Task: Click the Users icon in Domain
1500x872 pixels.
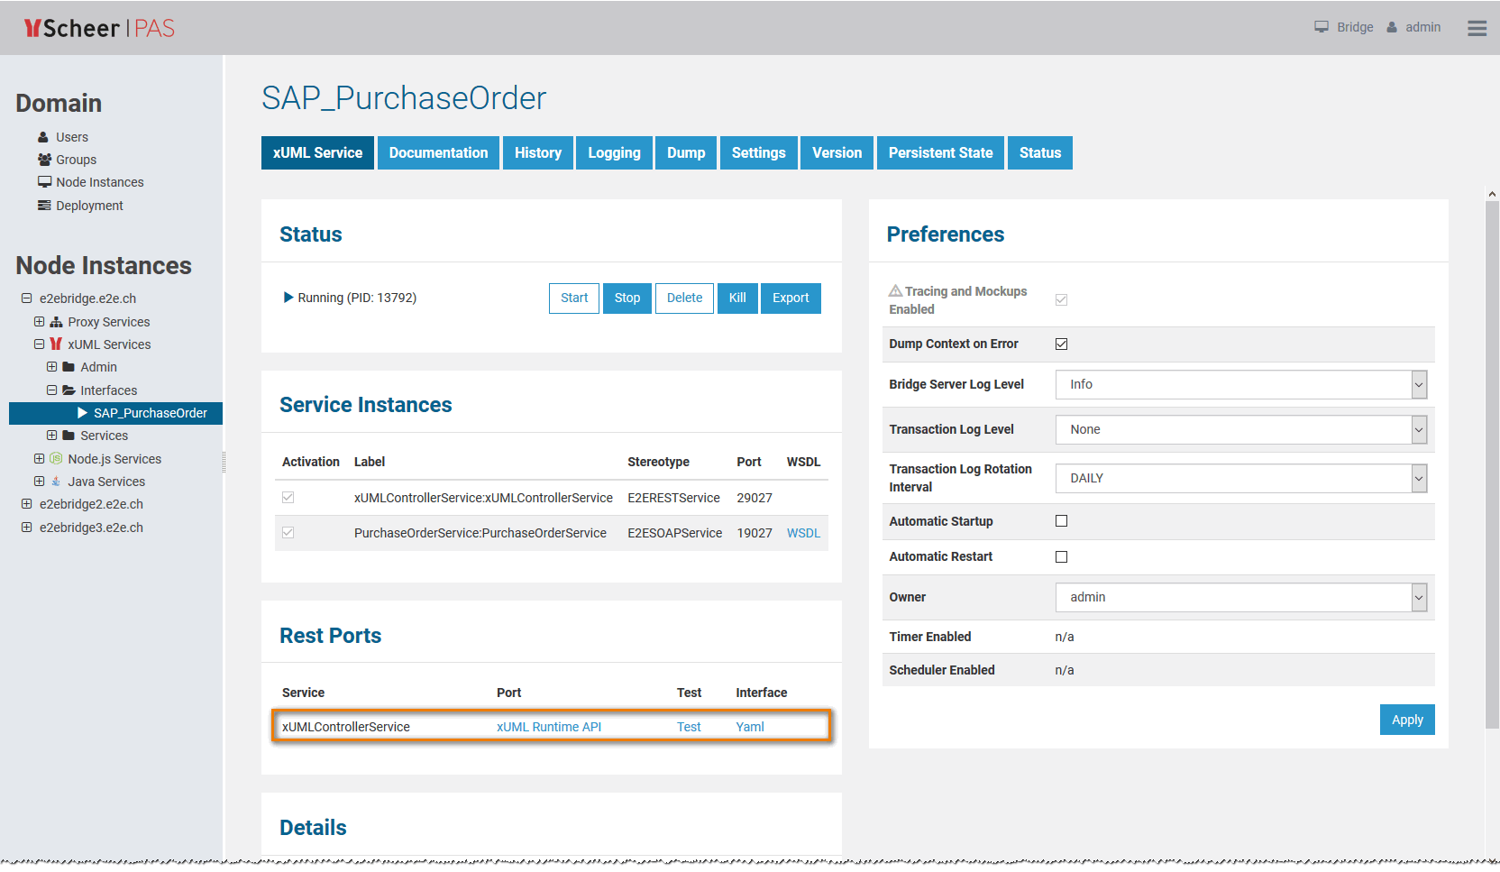Action: click(x=43, y=137)
